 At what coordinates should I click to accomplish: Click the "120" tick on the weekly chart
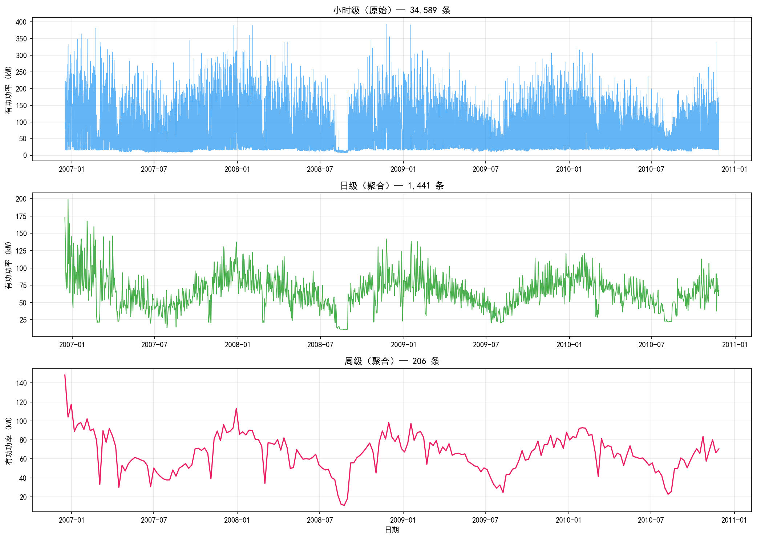point(21,402)
